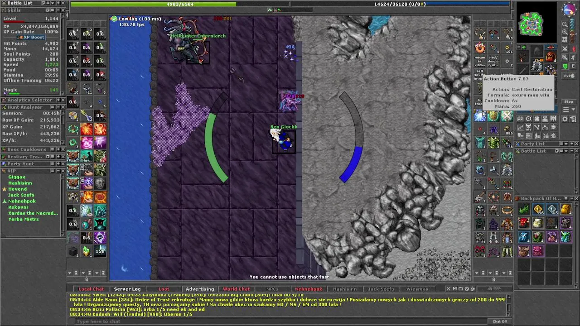580x326 pixels.
Task: Click the Stop button
Action: (x=569, y=101)
